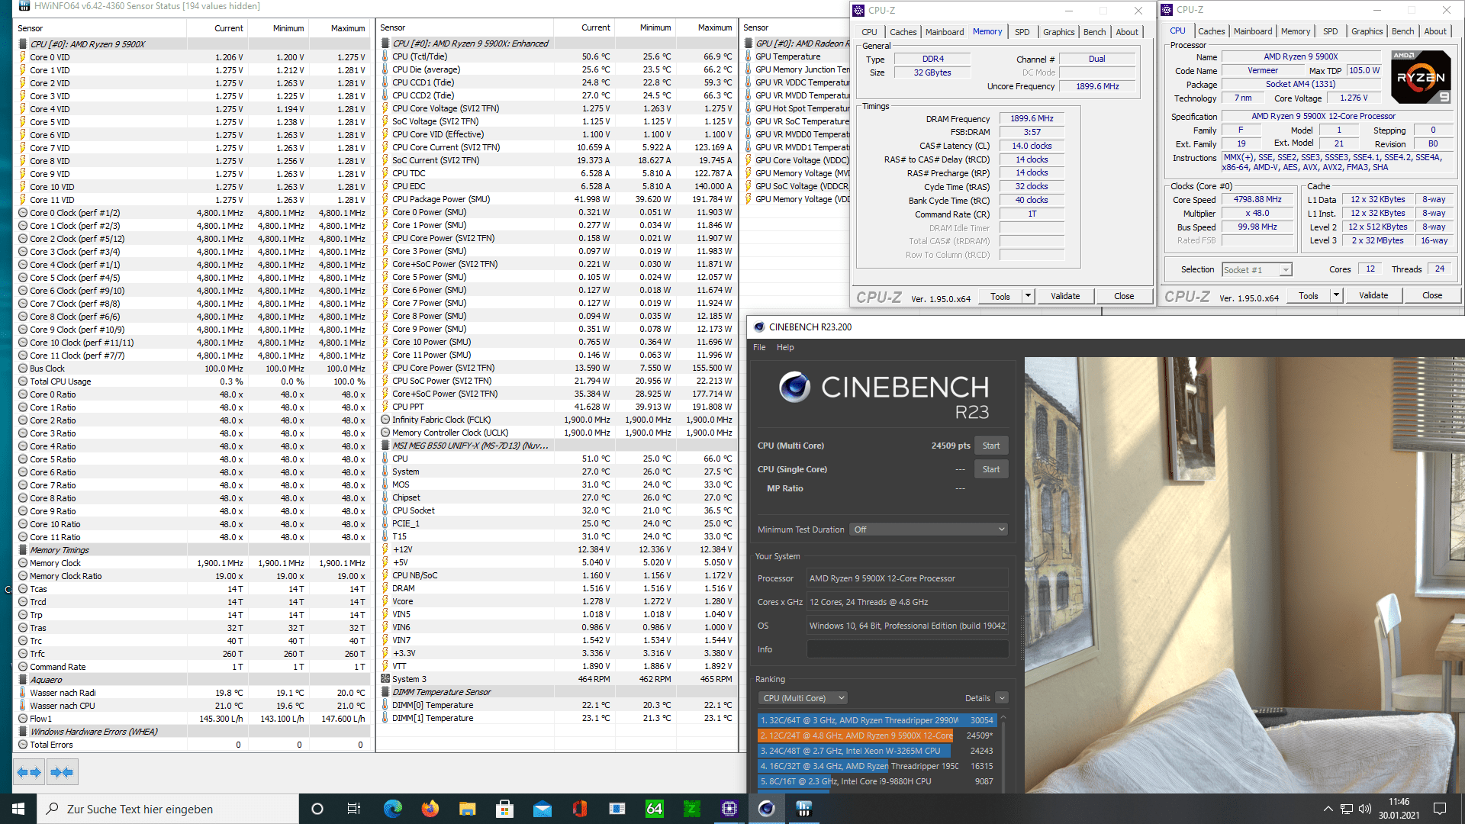Image resolution: width=1465 pixels, height=824 pixels.
Task: Click Validate in the Memory CPU-Z window
Action: 1065,296
